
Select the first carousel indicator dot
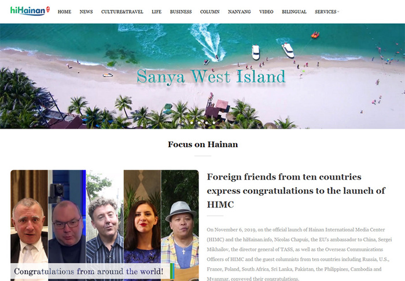[x=192, y=123]
